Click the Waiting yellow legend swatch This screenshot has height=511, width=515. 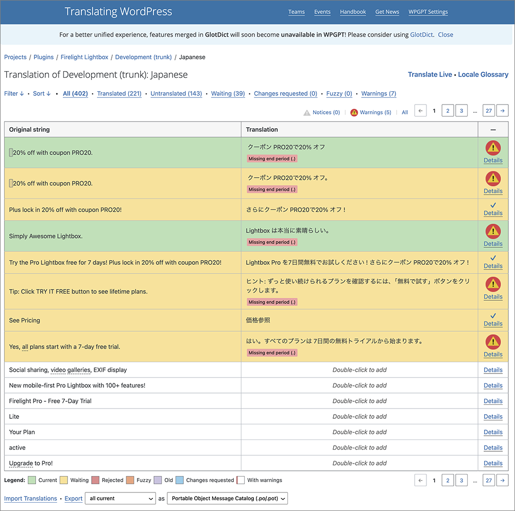64,481
